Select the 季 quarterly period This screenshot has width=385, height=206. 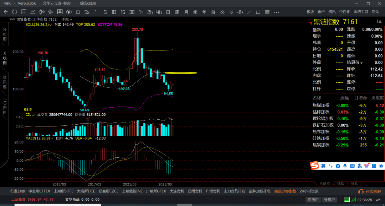(x=195, y=12)
